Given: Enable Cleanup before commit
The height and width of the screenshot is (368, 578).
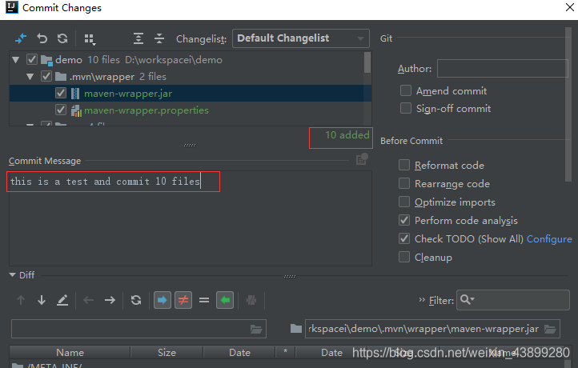Looking at the screenshot, I should (404, 257).
